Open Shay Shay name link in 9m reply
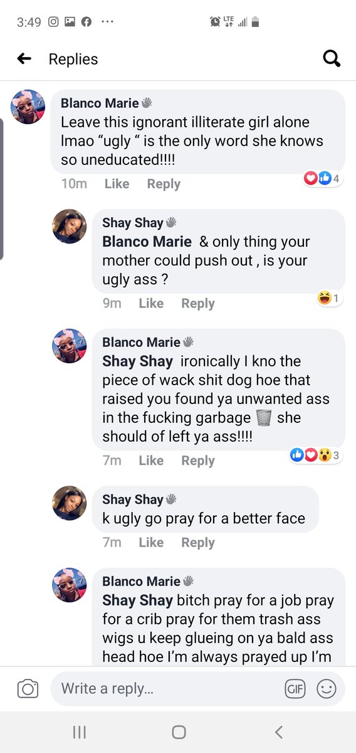Viewport: 356px width, 753px height. click(x=133, y=223)
